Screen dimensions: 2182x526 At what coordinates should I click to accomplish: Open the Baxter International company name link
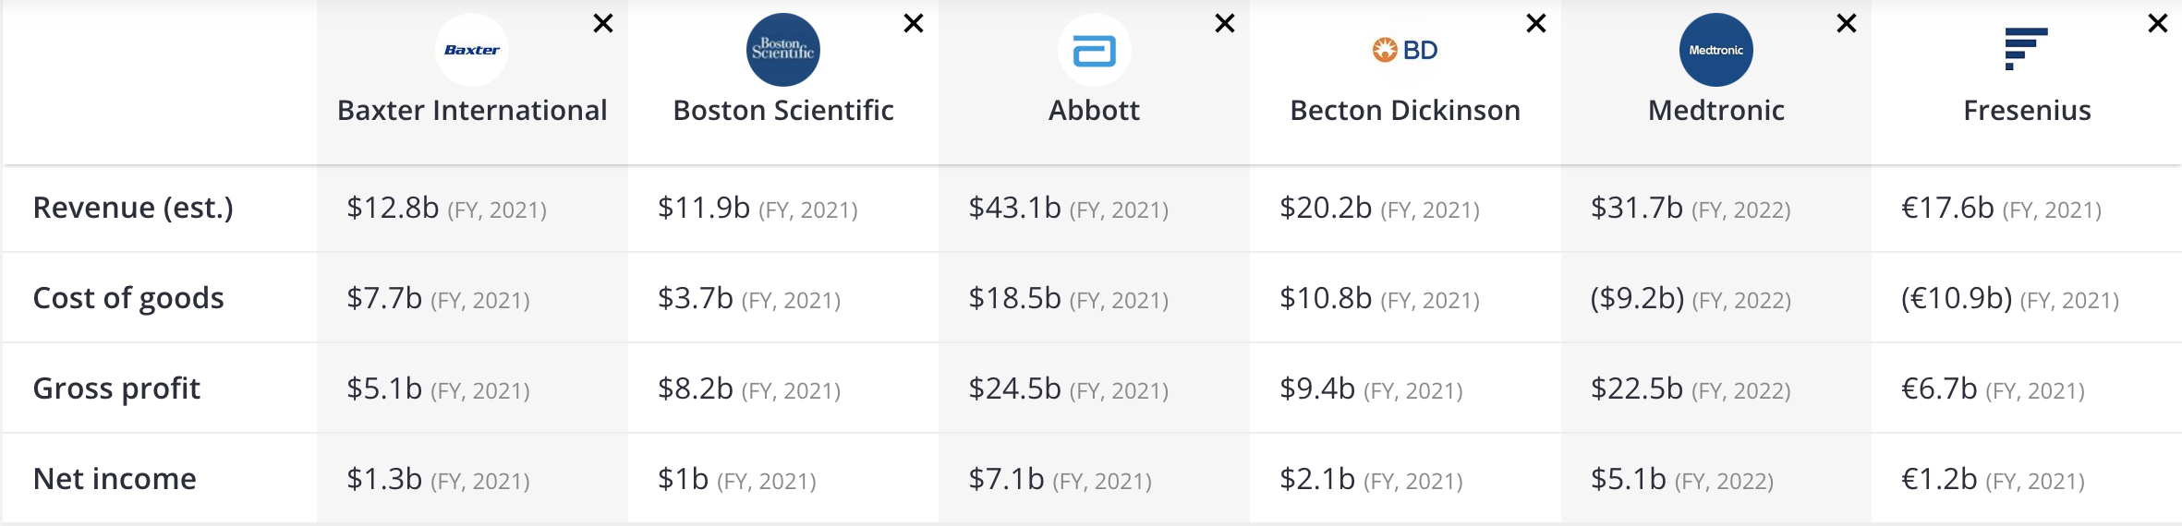click(472, 111)
